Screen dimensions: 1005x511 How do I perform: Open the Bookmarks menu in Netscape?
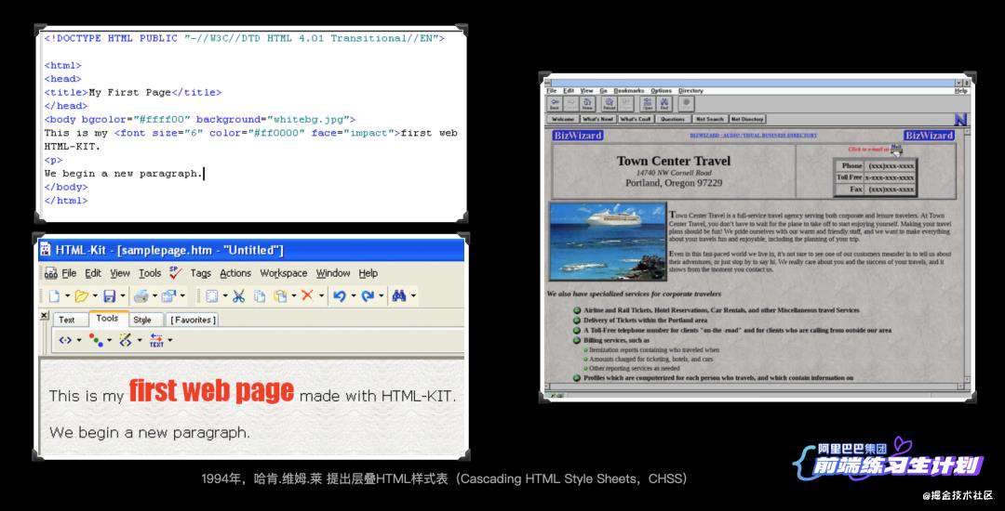pos(629,91)
